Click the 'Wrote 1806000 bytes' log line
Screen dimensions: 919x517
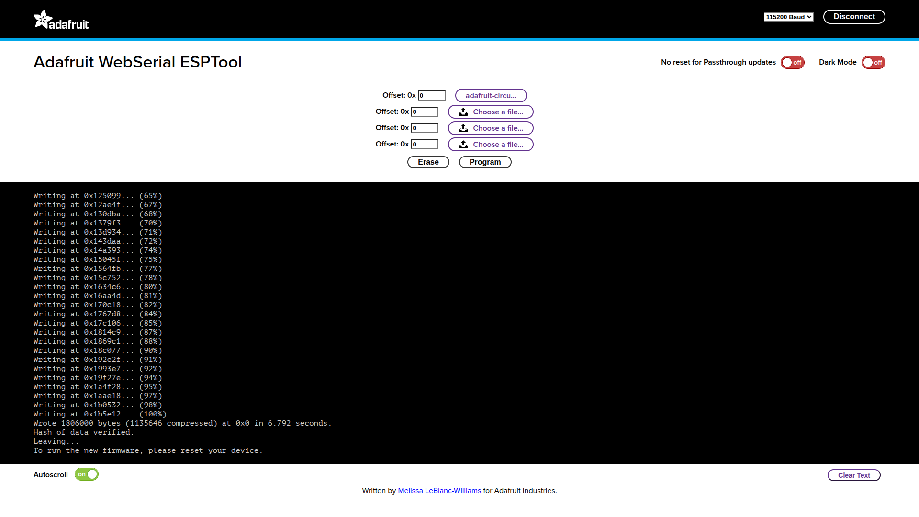point(182,423)
